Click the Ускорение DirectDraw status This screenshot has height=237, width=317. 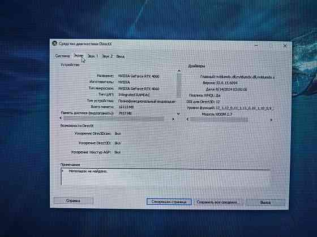[118, 133]
